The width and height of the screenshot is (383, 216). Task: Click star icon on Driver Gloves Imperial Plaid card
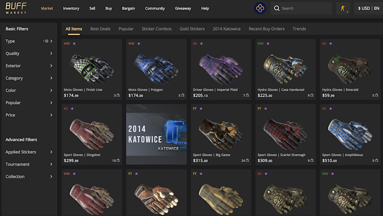tap(202, 44)
